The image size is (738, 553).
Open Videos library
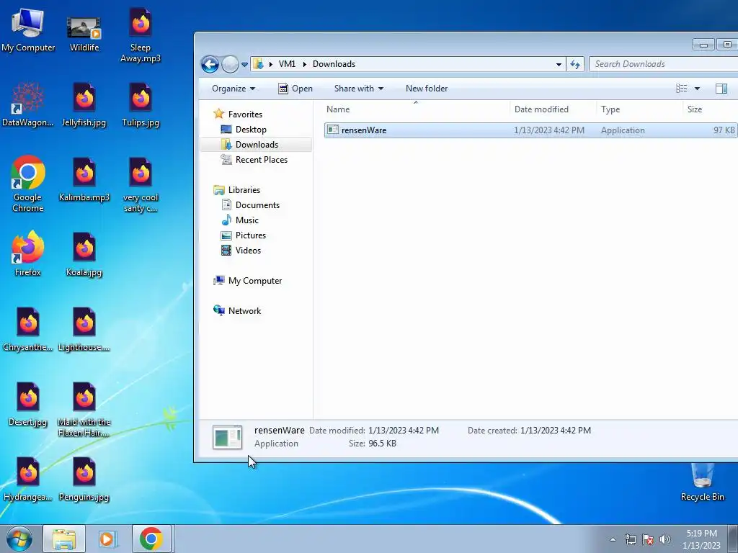248,250
